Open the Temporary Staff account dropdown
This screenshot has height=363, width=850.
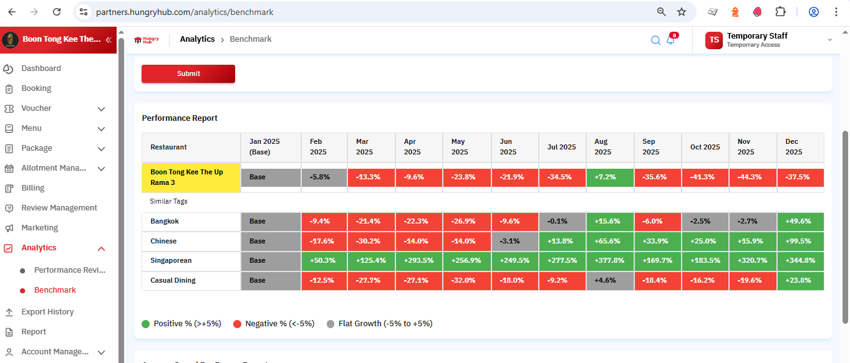[x=829, y=40]
